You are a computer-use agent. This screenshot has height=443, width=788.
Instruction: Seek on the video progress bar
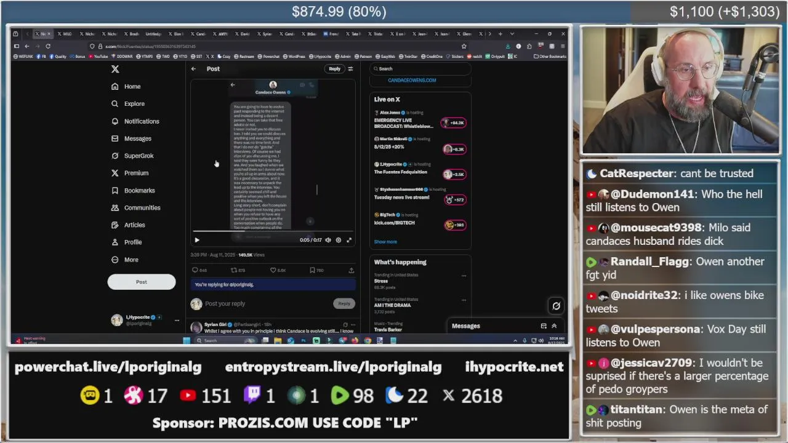(x=273, y=232)
